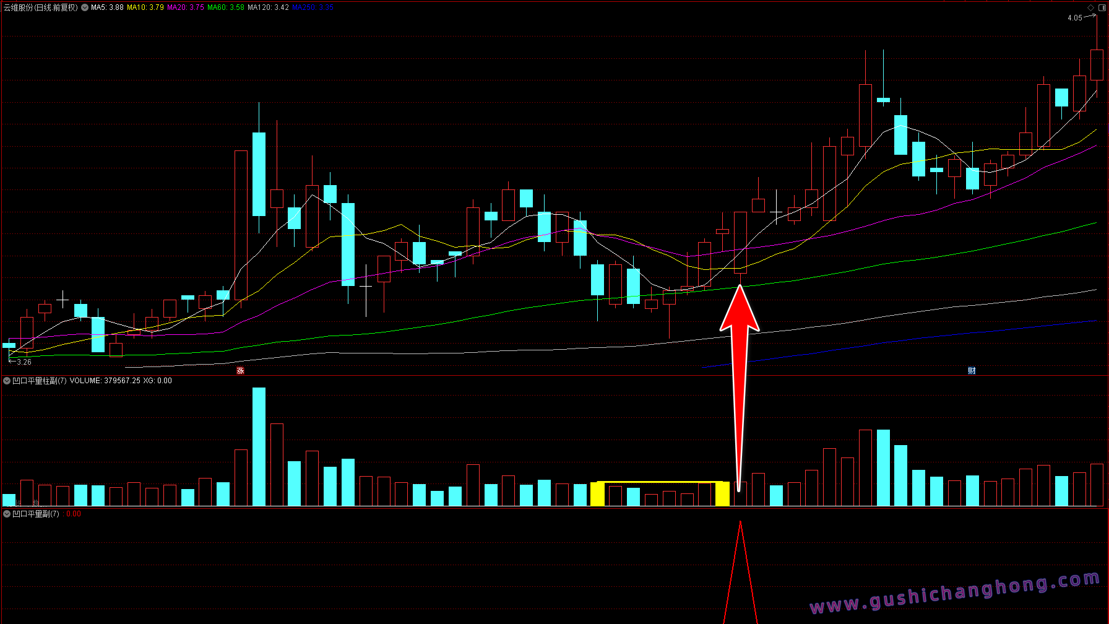Screen dimensions: 1109x624
Task: Click the large red upward arrow head
Action: click(x=740, y=311)
